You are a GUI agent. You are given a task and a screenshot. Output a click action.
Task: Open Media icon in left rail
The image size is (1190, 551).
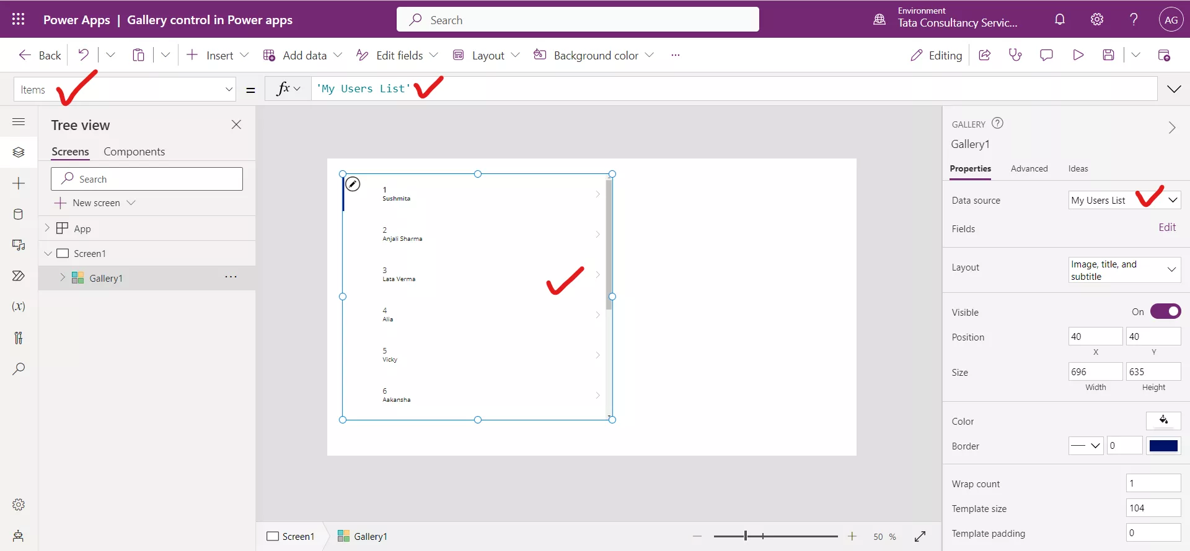tap(19, 245)
